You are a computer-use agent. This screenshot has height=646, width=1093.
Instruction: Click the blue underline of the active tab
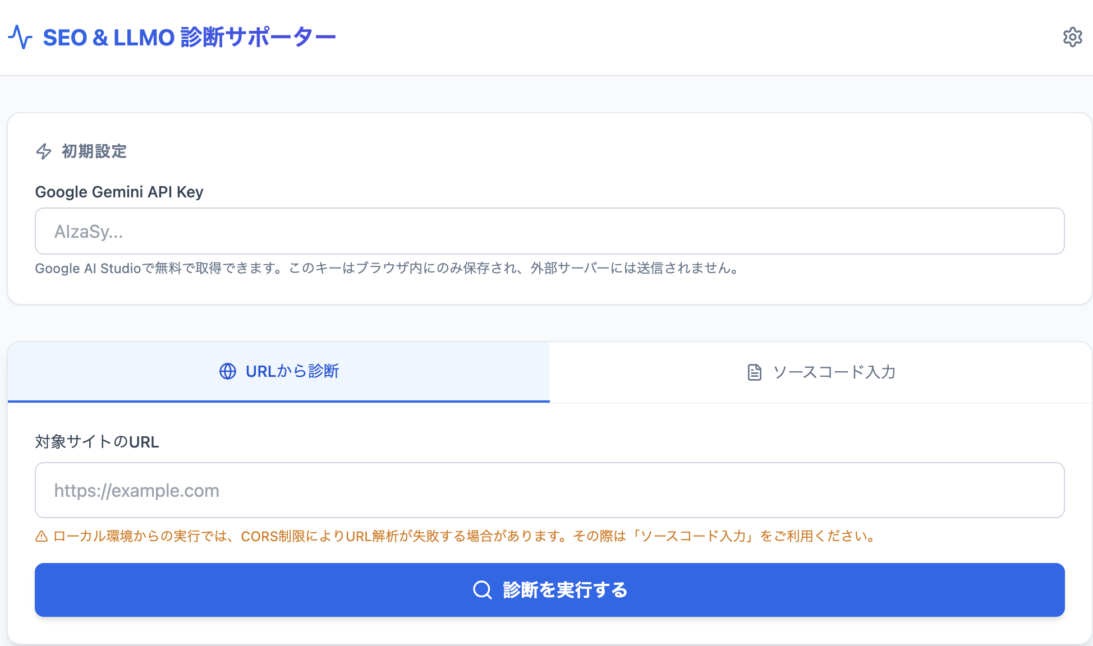click(x=278, y=400)
